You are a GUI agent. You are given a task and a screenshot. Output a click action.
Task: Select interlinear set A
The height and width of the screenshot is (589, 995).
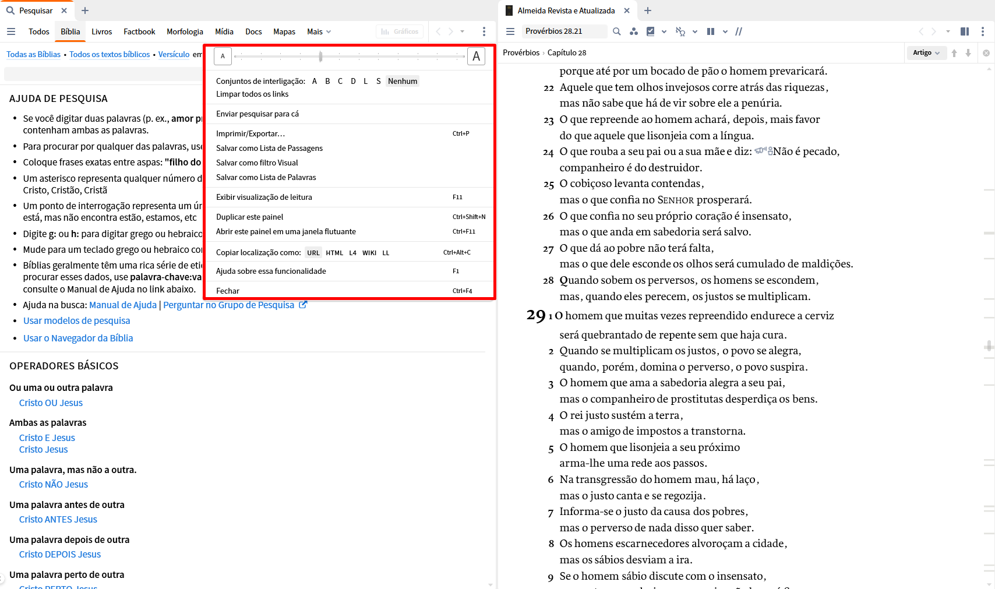(x=315, y=81)
